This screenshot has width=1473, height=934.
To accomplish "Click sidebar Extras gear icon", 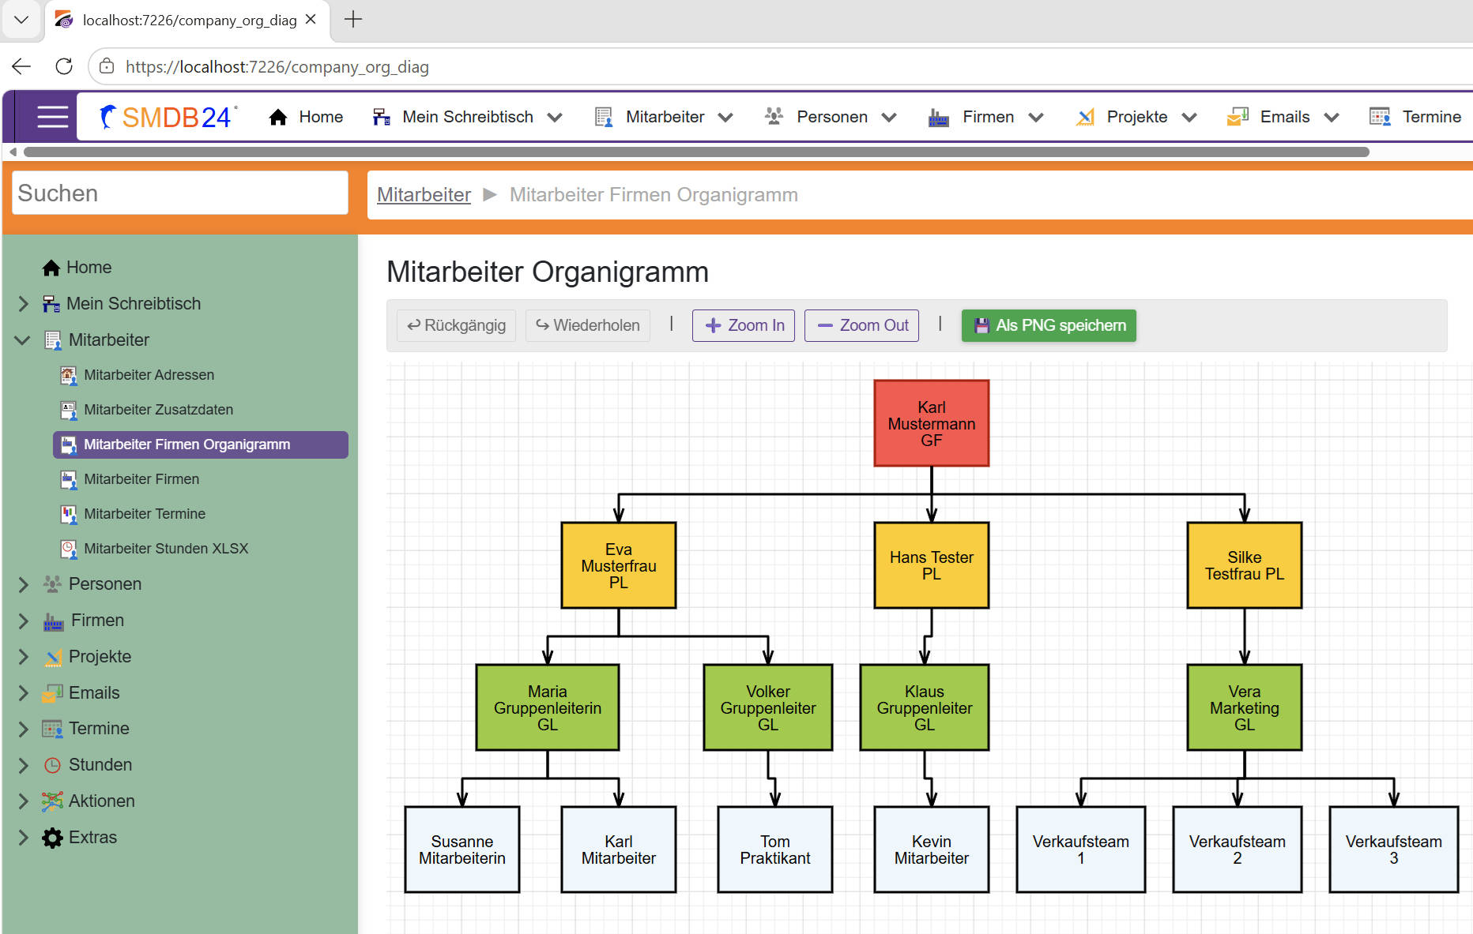I will 53,838.
